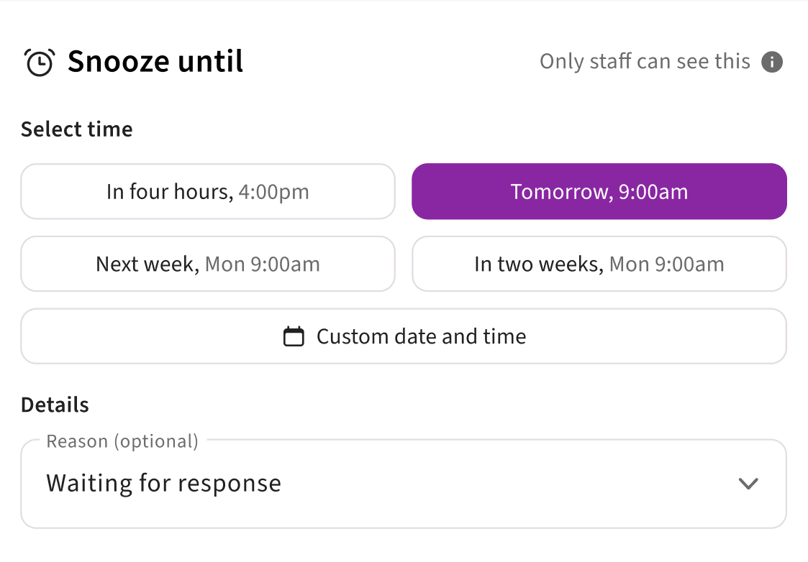The height and width of the screenshot is (562, 808).
Task: Click the alarm clock icon beside Snooze until
Action: pyautogui.click(x=39, y=63)
